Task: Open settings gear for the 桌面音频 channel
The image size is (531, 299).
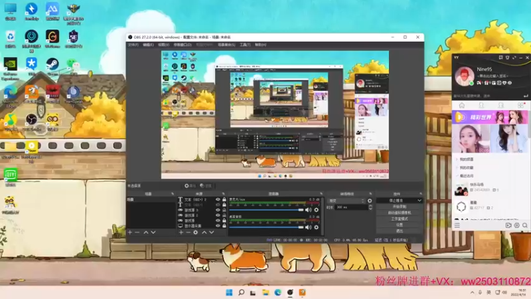Action: [317, 227]
